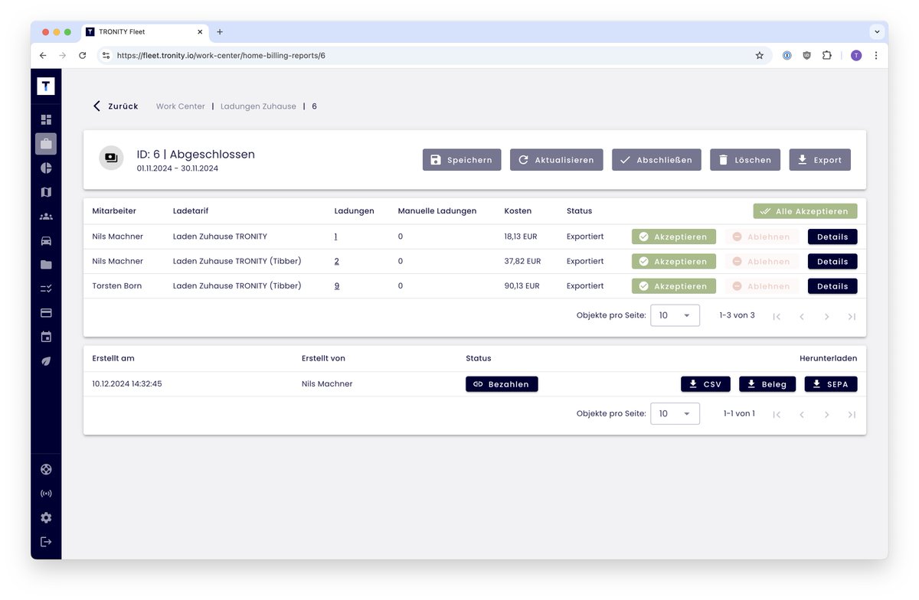Open the browser extensions puzzle icon
This screenshot has width=919, height=600.
pos(827,56)
